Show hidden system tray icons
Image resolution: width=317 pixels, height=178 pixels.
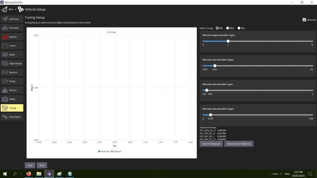[281, 174]
